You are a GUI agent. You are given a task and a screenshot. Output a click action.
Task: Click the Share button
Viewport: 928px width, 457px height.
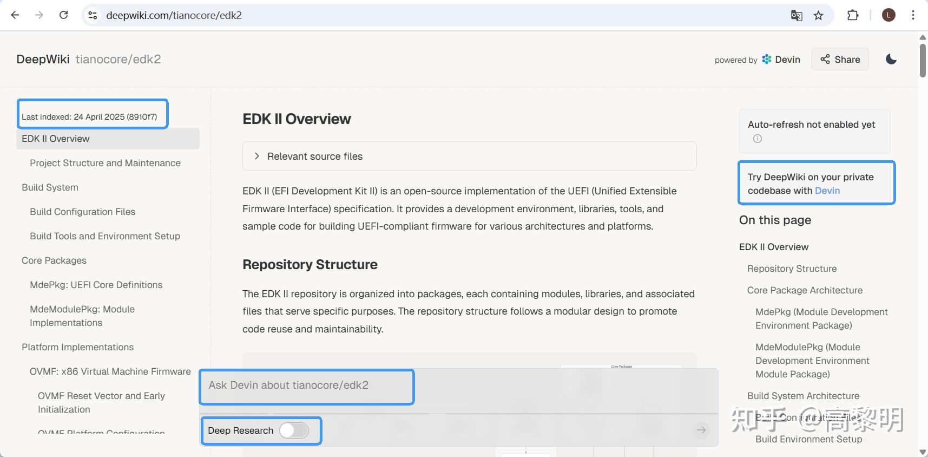pyautogui.click(x=840, y=60)
